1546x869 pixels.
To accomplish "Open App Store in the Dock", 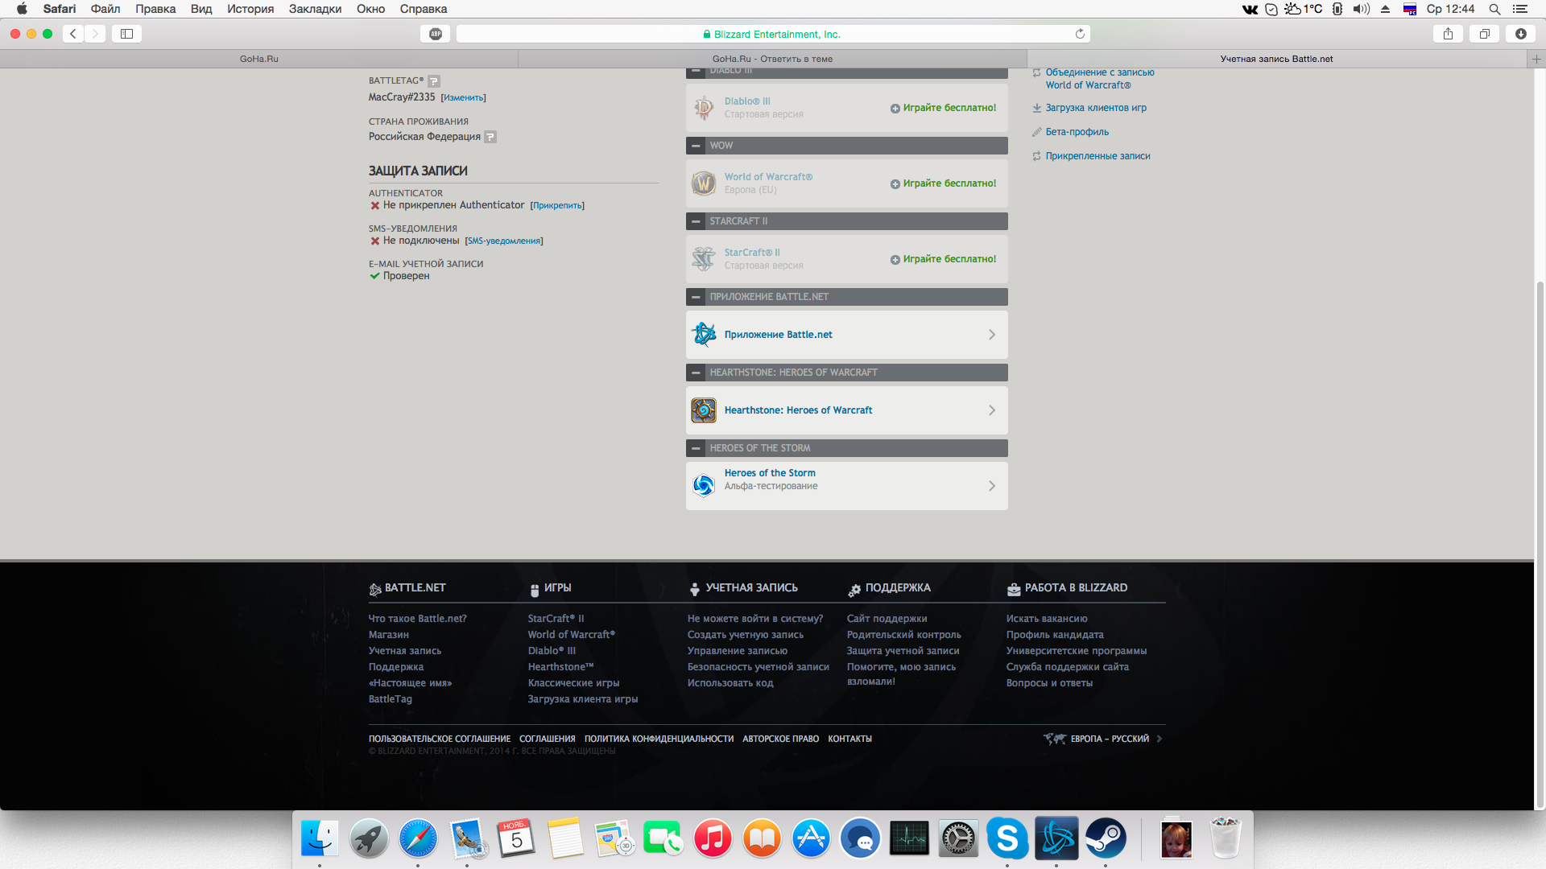I will tap(811, 838).
